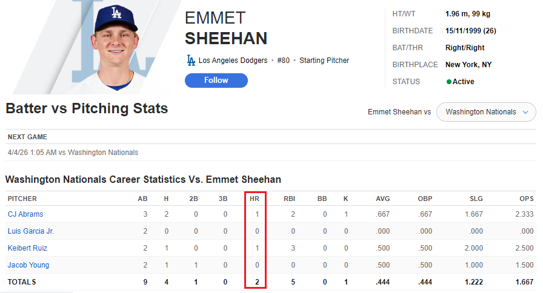This screenshot has height=293, width=543.
Task: Click the chevron arrow in the team selector
Action: 525,112
